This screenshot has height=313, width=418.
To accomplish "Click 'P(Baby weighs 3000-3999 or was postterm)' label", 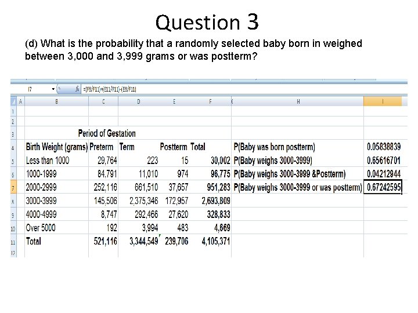I will click(298, 187).
